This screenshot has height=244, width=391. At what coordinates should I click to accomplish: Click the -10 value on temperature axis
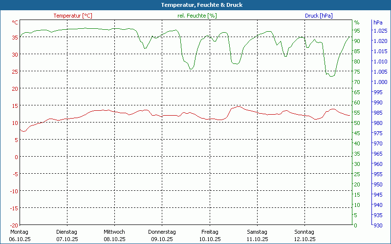tap(14, 191)
